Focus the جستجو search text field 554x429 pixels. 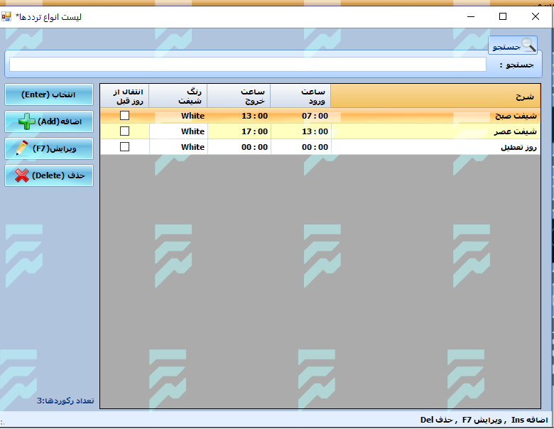(x=247, y=65)
